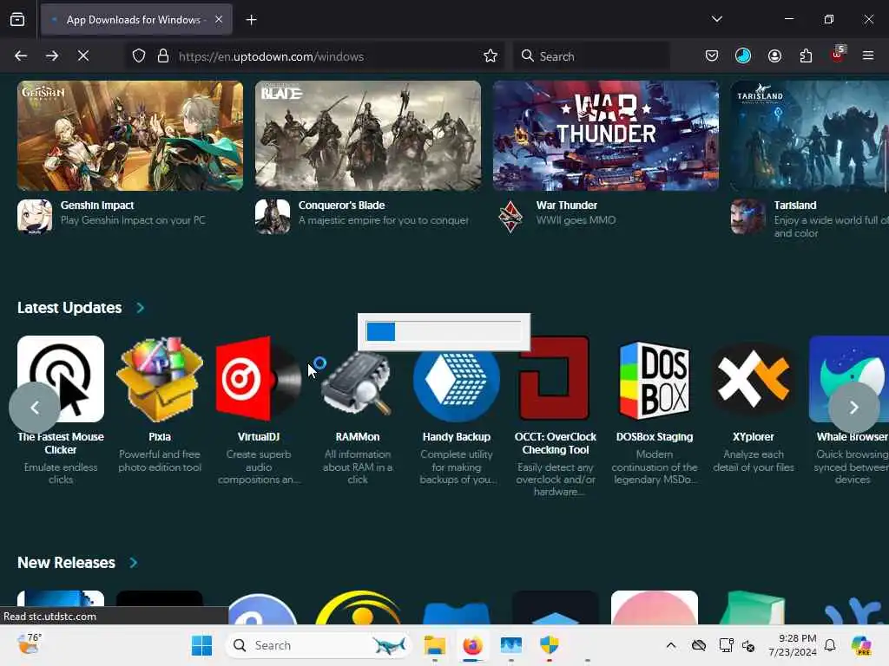Click the loading progress bar popup
Viewport: 889px width, 666px height.
(444, 332)
